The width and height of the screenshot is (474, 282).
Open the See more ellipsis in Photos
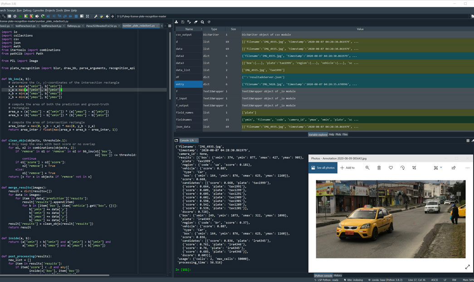(x=467, y=168)
